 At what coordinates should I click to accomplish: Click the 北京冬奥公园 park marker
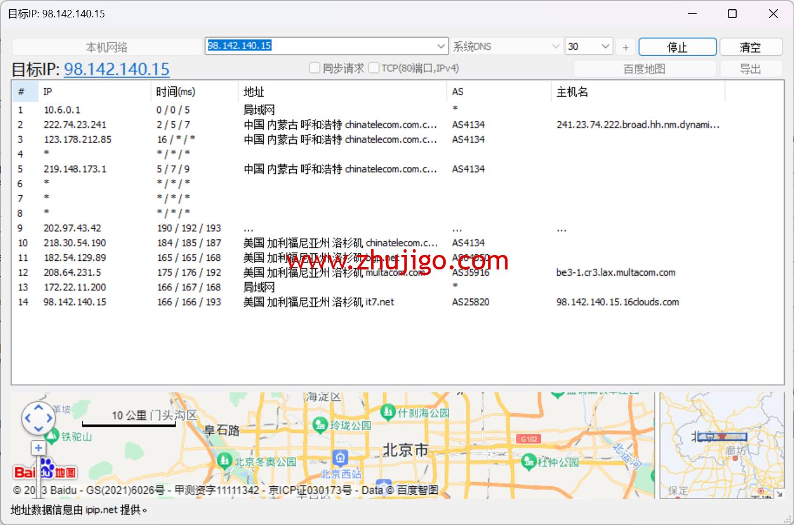tap(224, 461)
